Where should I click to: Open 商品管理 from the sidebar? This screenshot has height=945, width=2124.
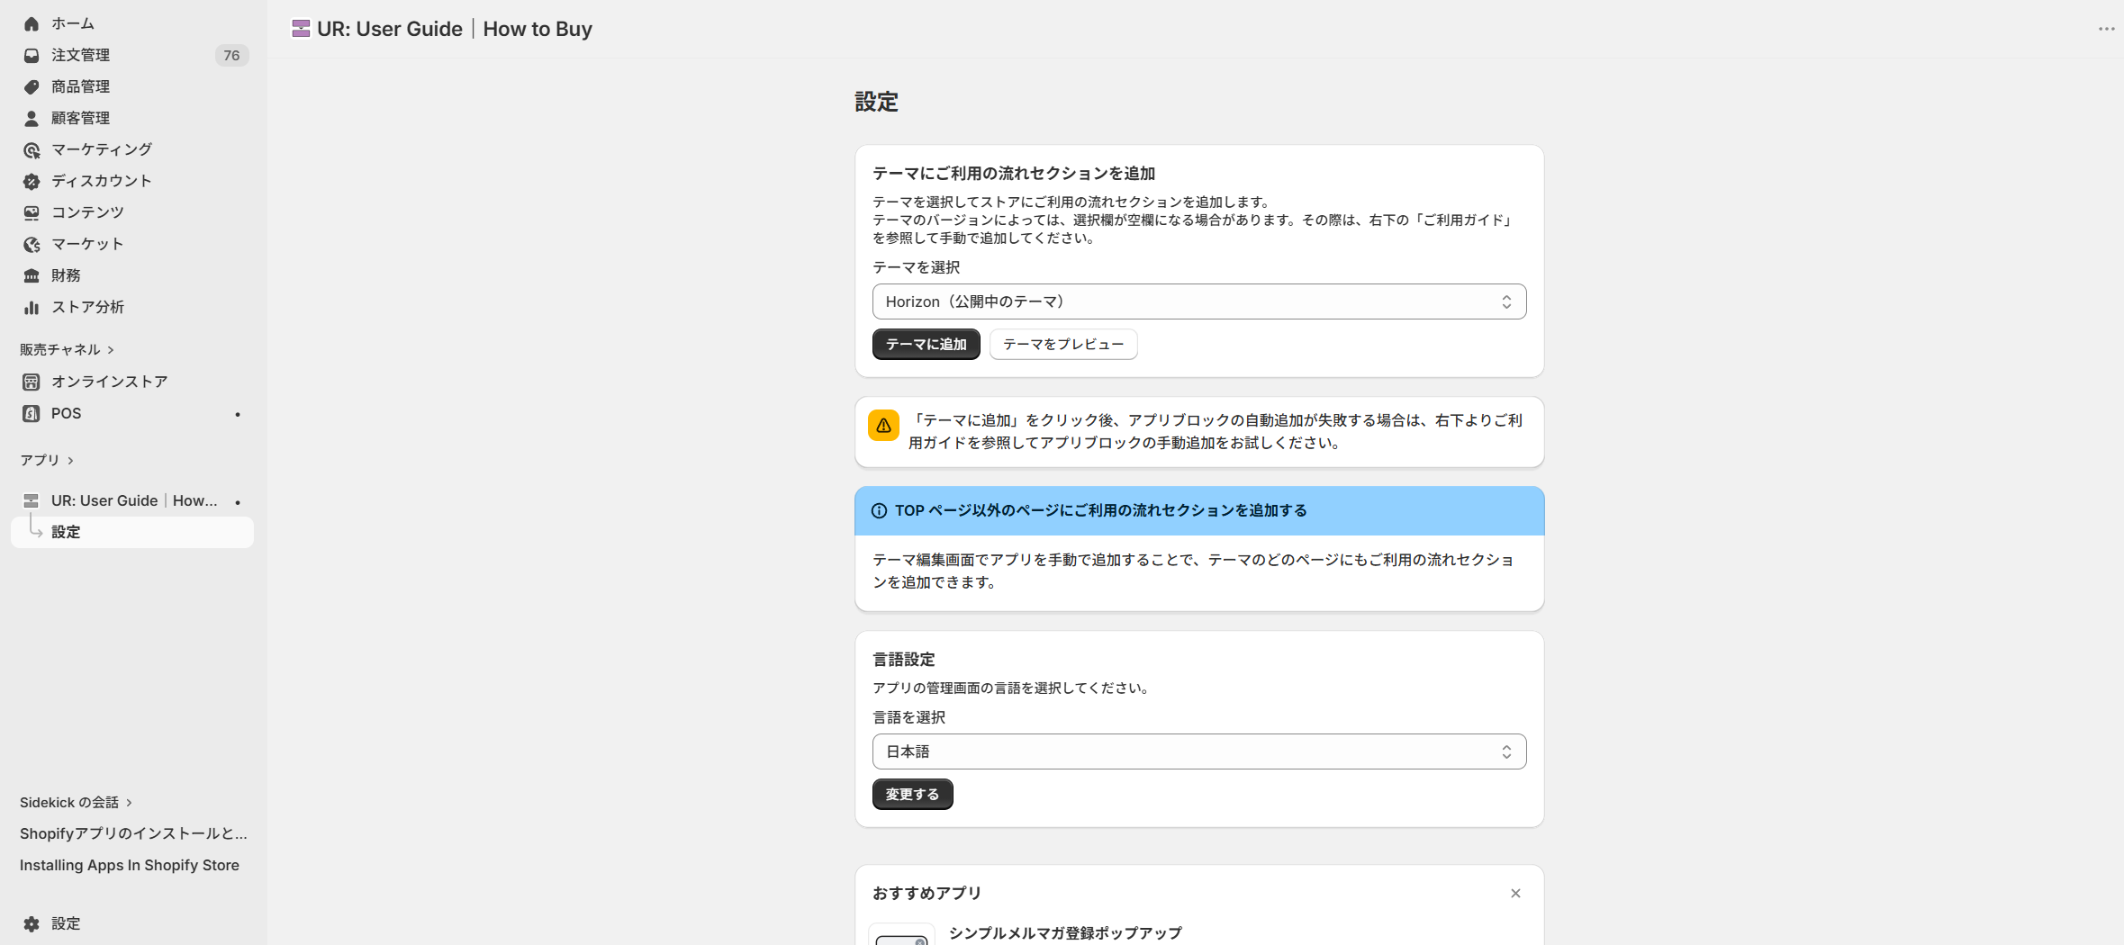[x=81, y=86]
